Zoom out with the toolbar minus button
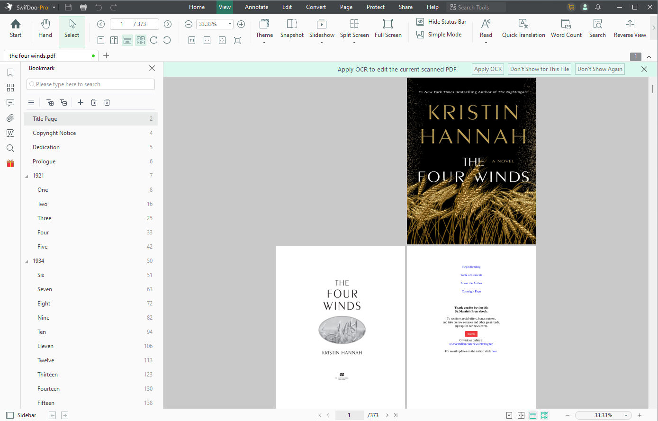 [189, 24]
